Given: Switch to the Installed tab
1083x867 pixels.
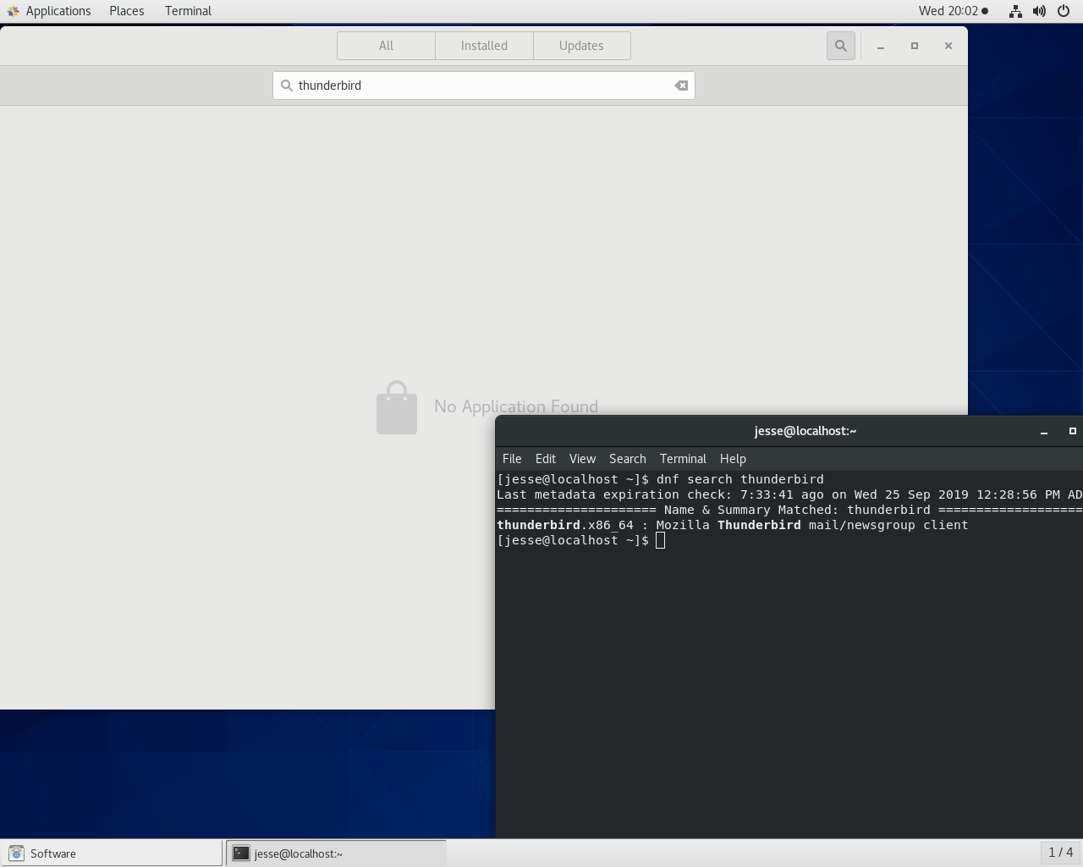Looking at the screenshot, I should 484,46.
